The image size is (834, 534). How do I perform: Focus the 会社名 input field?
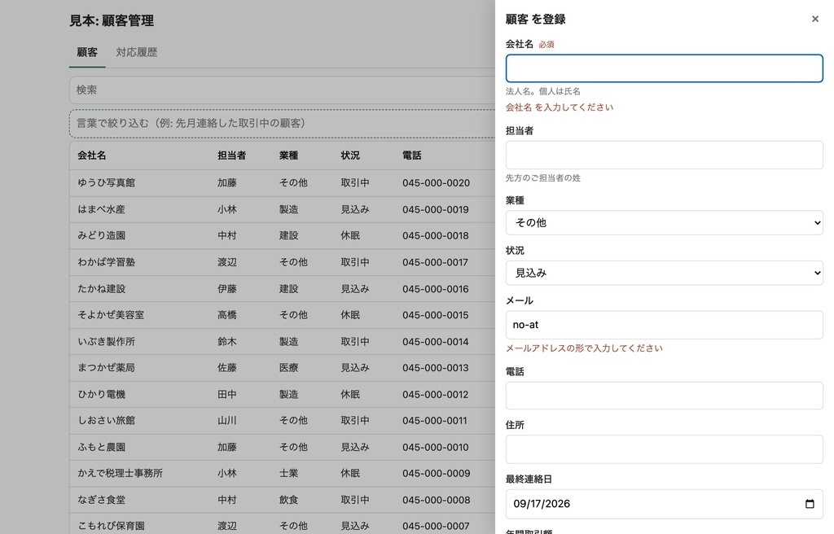click(665, 68)
